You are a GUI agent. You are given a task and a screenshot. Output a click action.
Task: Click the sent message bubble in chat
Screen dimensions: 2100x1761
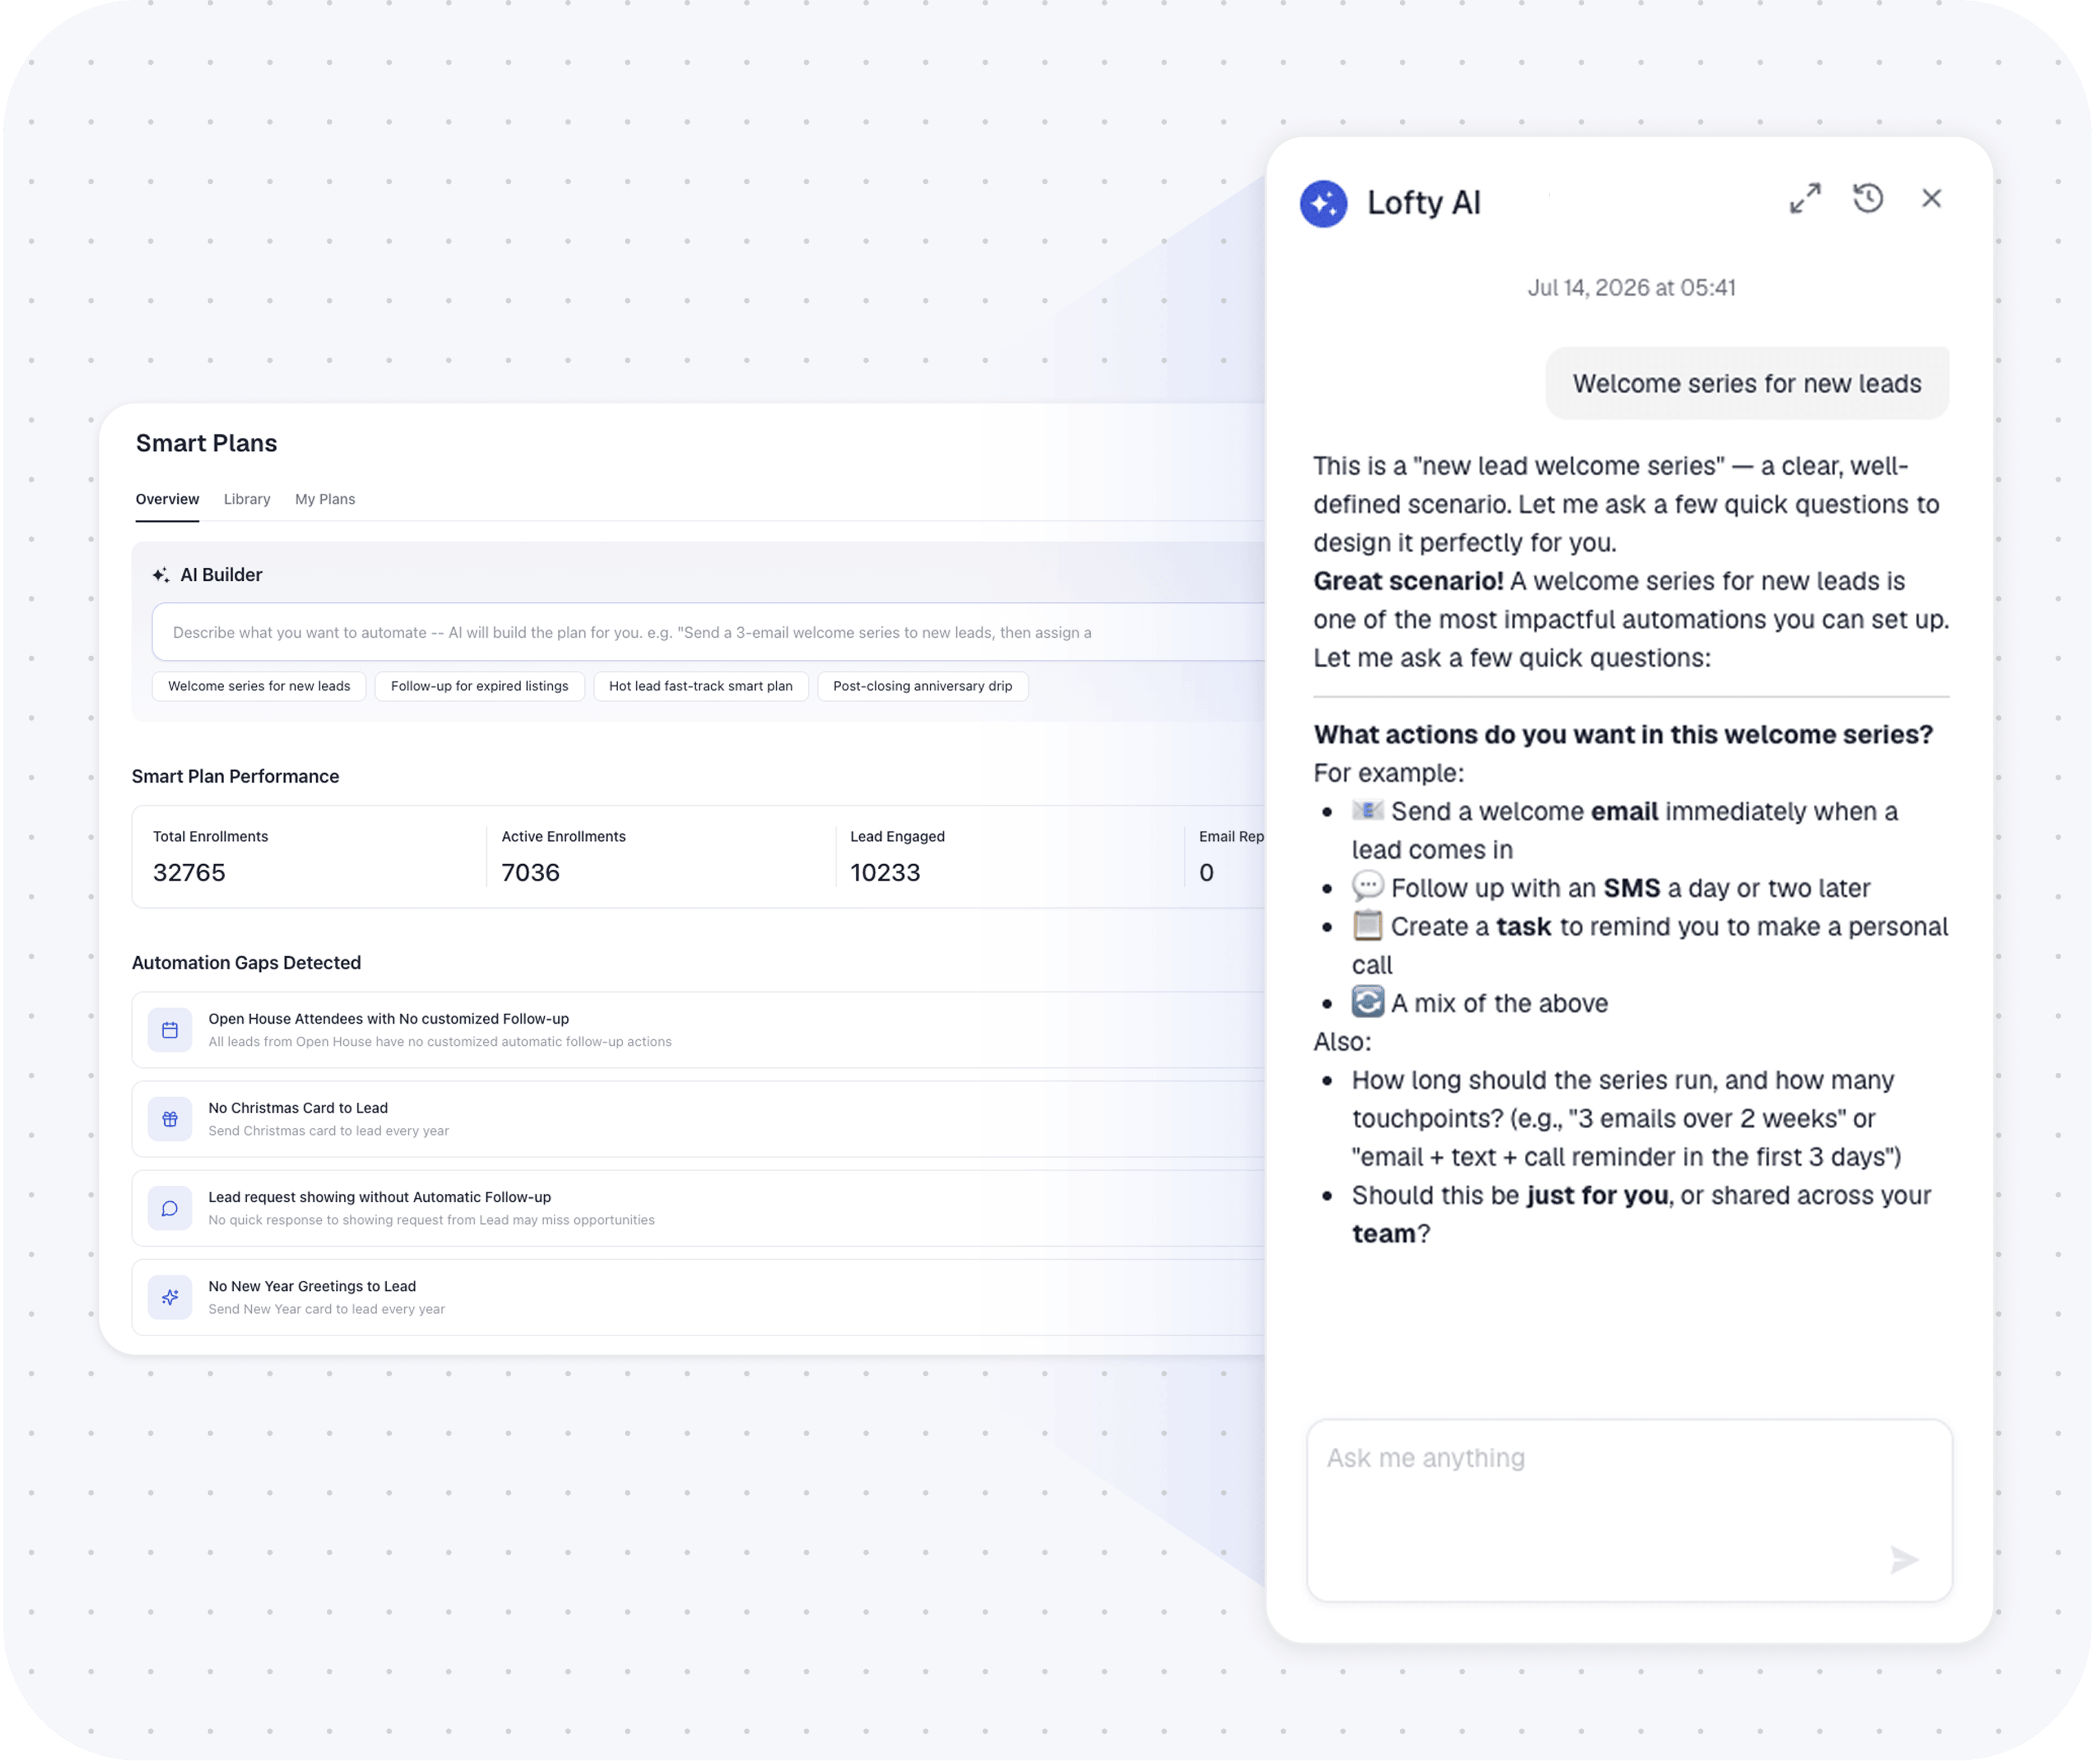(x=1747, y=383)
